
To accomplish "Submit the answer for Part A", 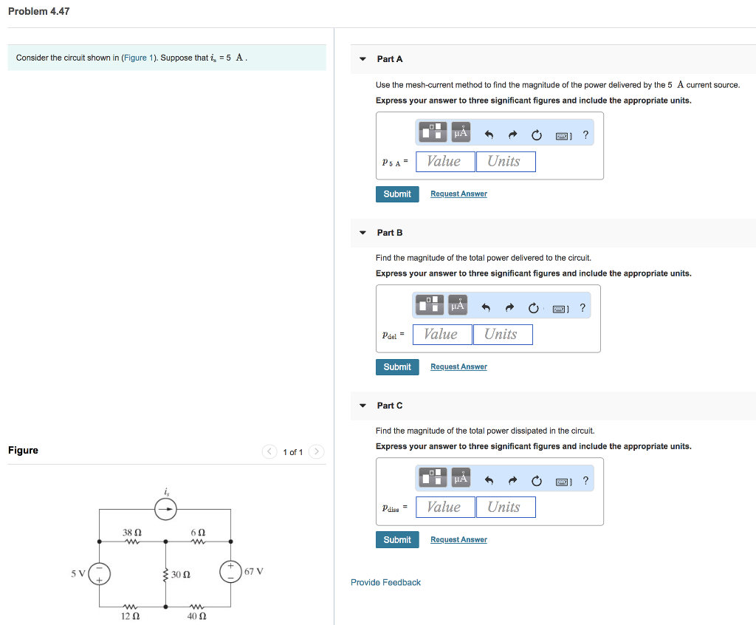I will click(397, 194).
